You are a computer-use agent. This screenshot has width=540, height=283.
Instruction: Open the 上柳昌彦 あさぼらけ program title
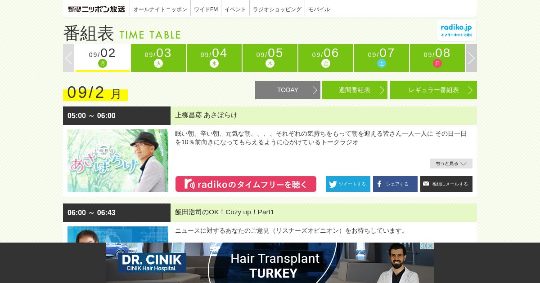[206, 115]
